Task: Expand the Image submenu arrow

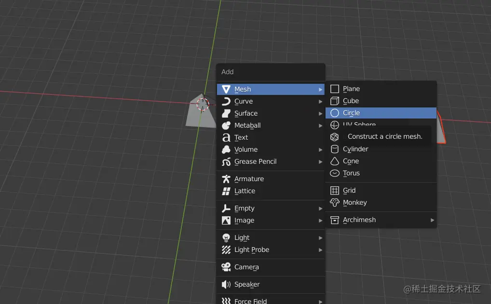Action: tap(320, 221)
